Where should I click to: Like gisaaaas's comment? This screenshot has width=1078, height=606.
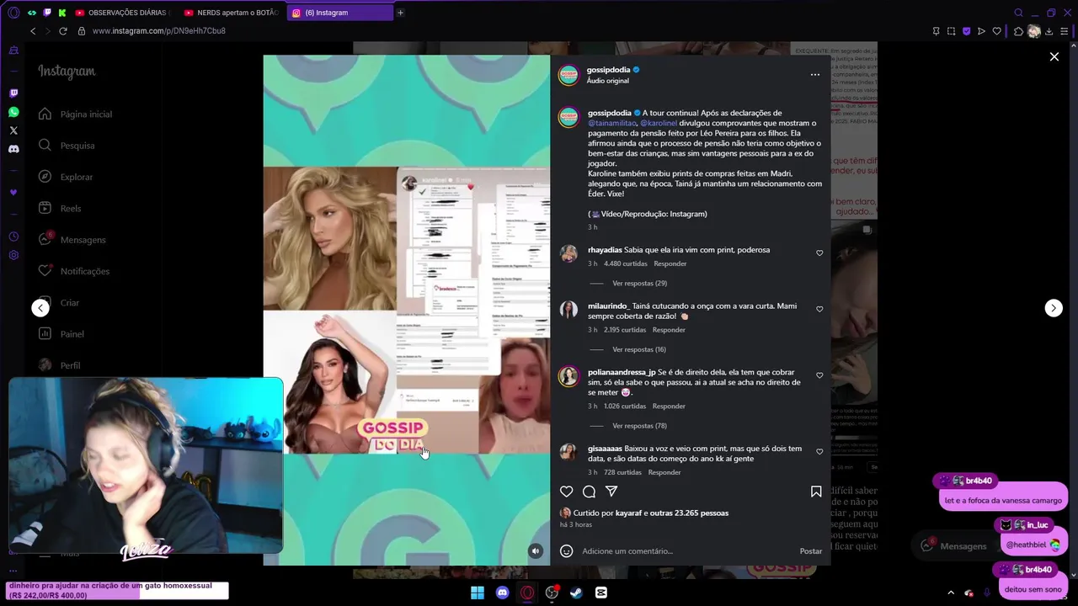click(x=819, y=452)
